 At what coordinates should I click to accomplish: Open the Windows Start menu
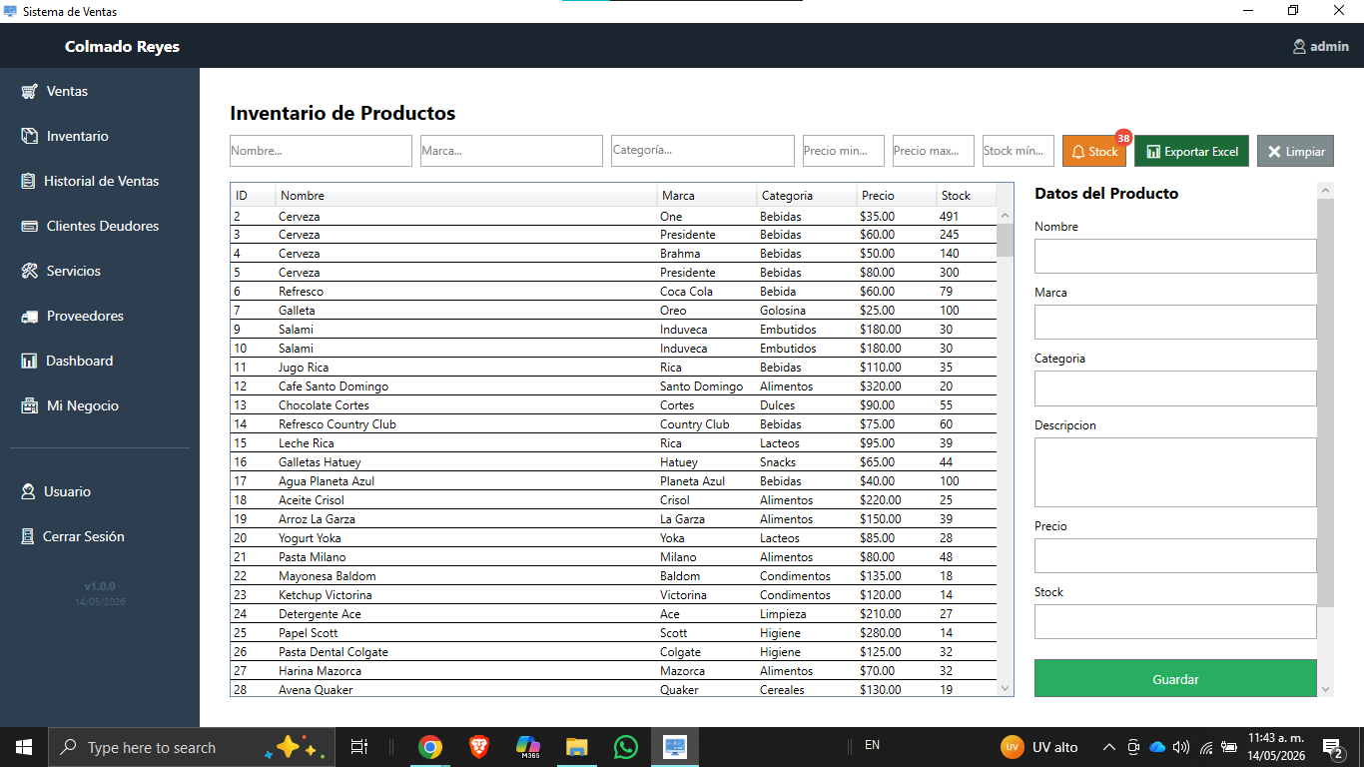[x=24, y=747]
